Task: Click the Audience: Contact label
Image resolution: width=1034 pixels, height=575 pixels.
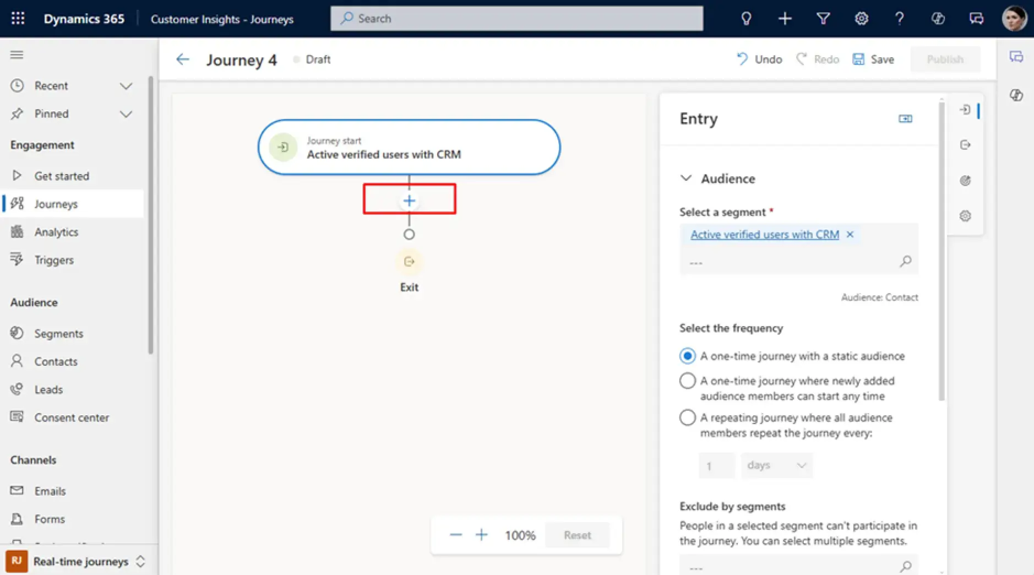Action: coord(879,297)
